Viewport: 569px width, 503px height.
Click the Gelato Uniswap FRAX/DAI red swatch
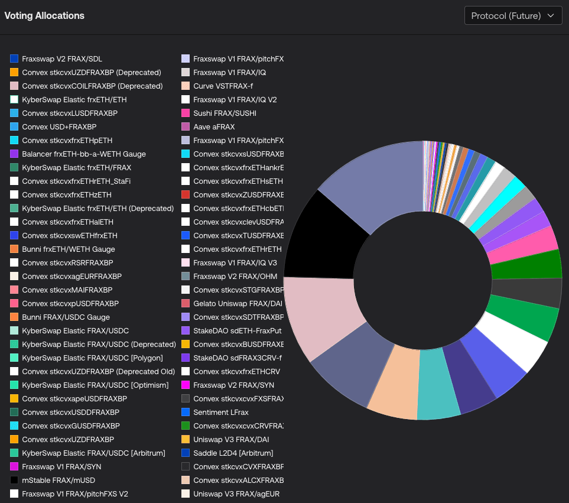click(186, 303)
